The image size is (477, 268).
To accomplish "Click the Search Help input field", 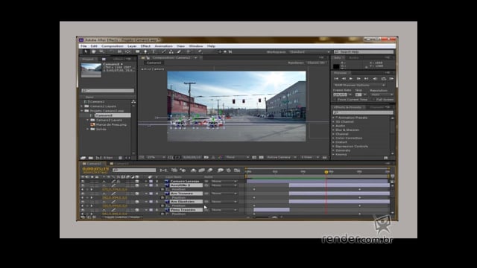I will [x=364, y=52].
